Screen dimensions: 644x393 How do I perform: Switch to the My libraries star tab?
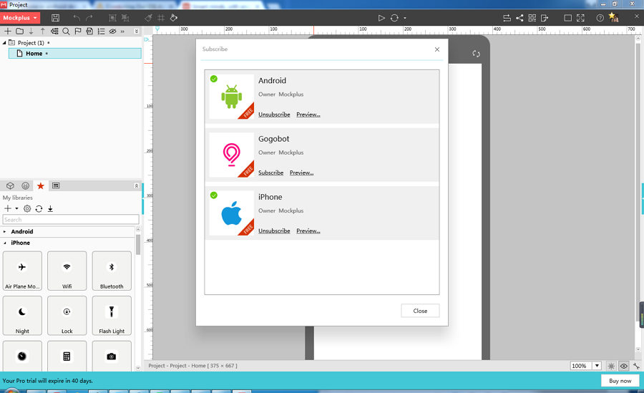tap(40, 186)
